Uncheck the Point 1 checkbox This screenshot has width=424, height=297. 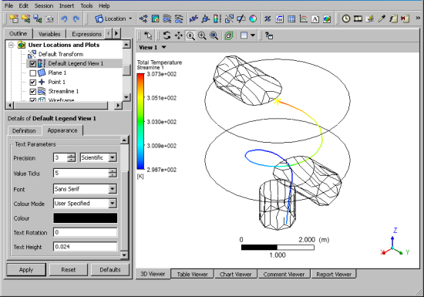[32, 83]
